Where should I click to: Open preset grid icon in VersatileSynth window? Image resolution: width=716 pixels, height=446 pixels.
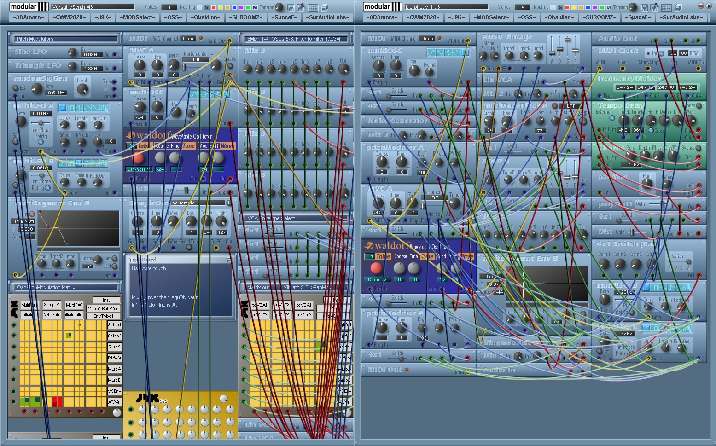click(313, 7)
